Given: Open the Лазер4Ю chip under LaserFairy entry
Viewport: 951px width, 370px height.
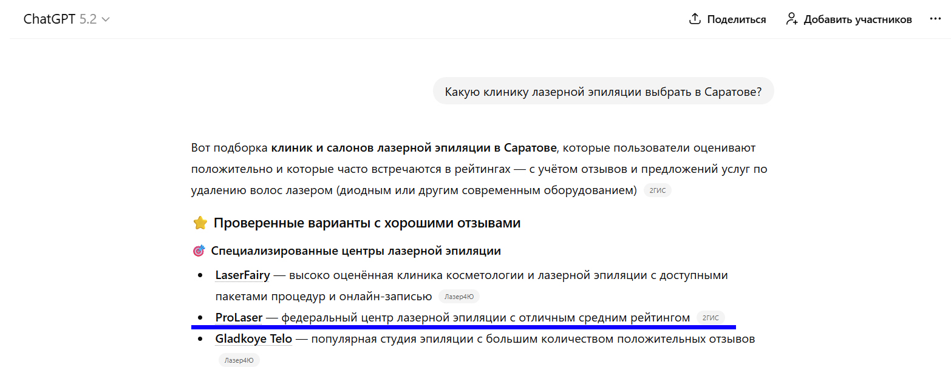Looking at the screenshot, I should click(x=458, y=297).
